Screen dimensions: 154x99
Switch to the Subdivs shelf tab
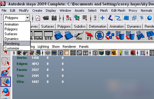pyautogui.click(x=80, y=26)
